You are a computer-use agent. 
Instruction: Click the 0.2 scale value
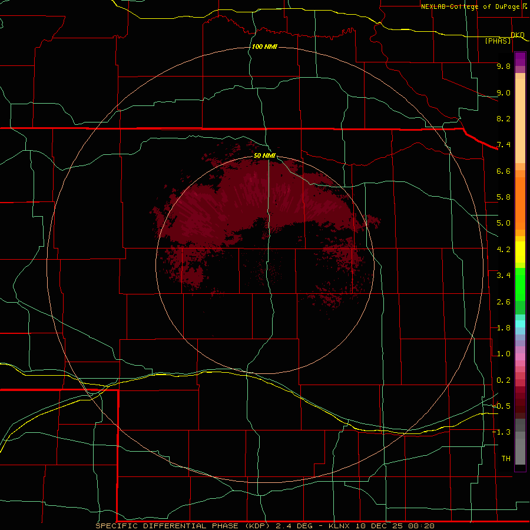click(503, 380)
